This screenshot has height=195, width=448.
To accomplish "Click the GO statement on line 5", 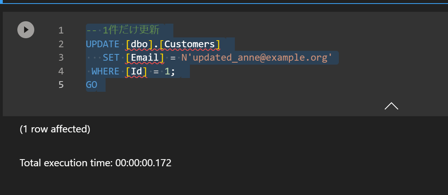I will [91, 85].
